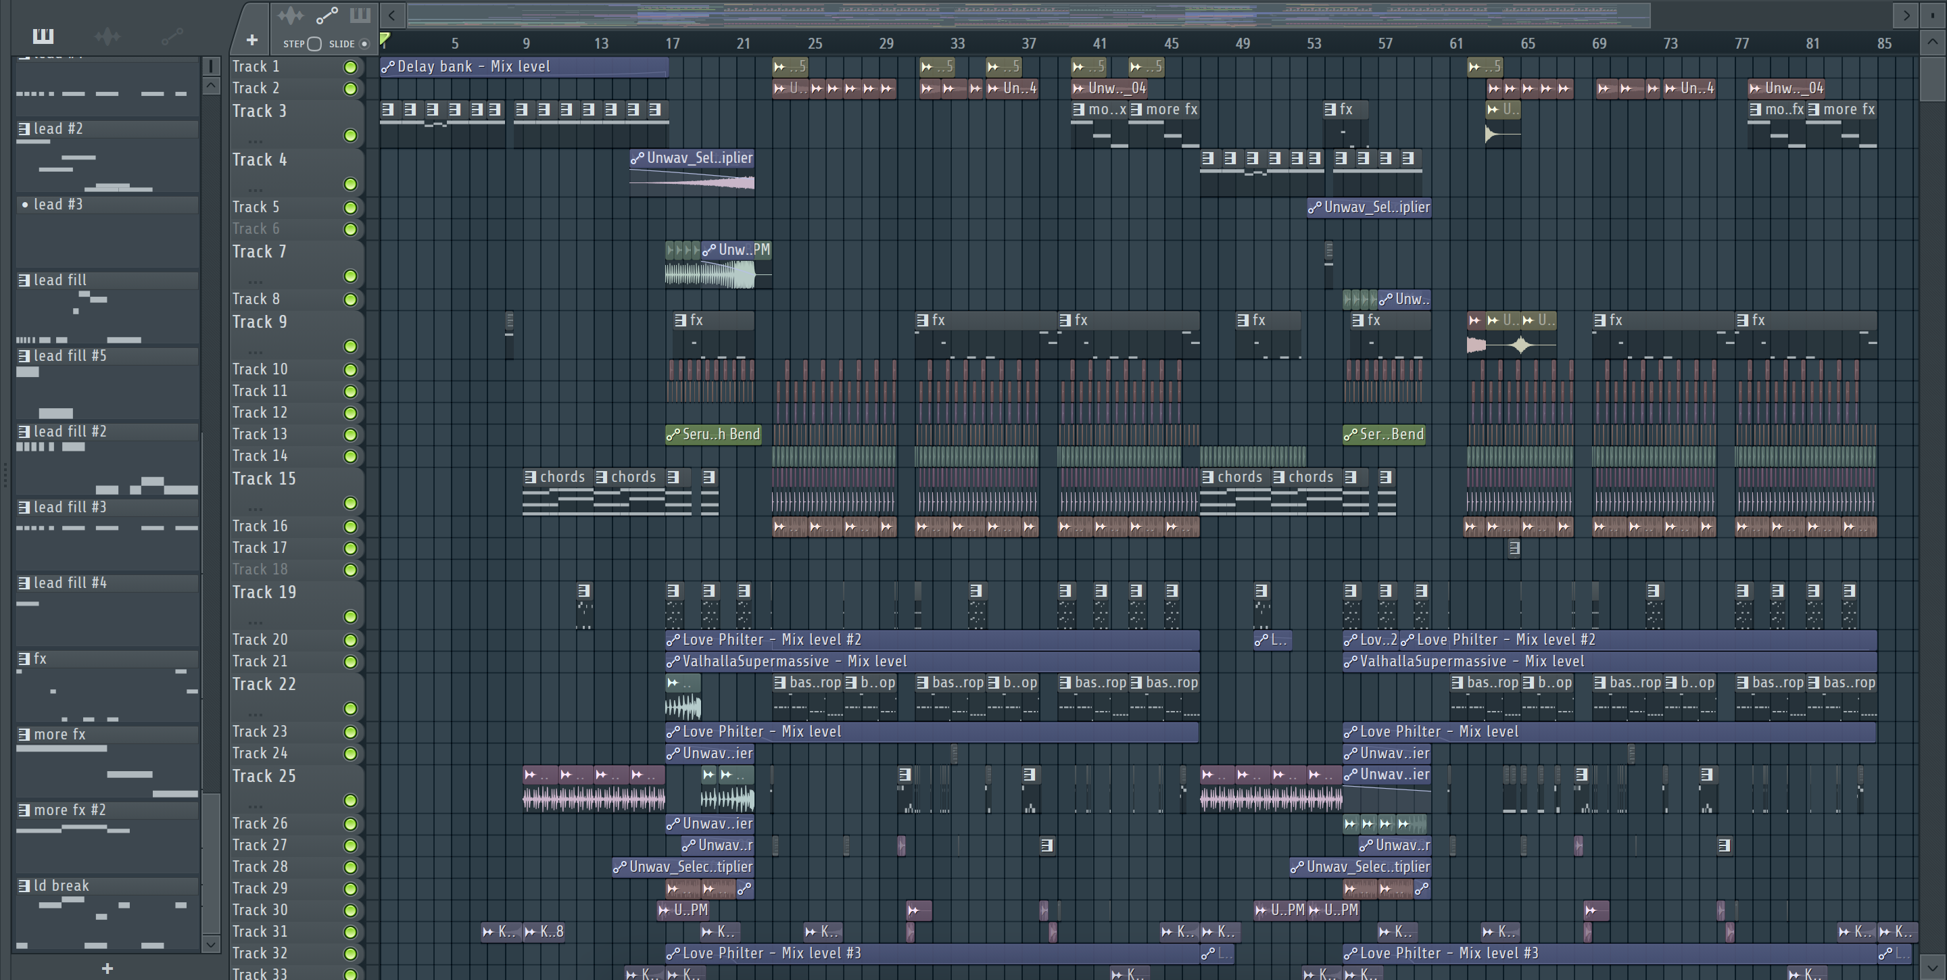Mute Track 1 with its green LED

350,67
